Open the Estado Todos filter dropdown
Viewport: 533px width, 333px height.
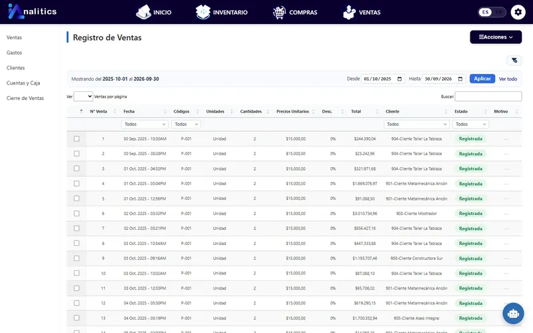point(470,125)
